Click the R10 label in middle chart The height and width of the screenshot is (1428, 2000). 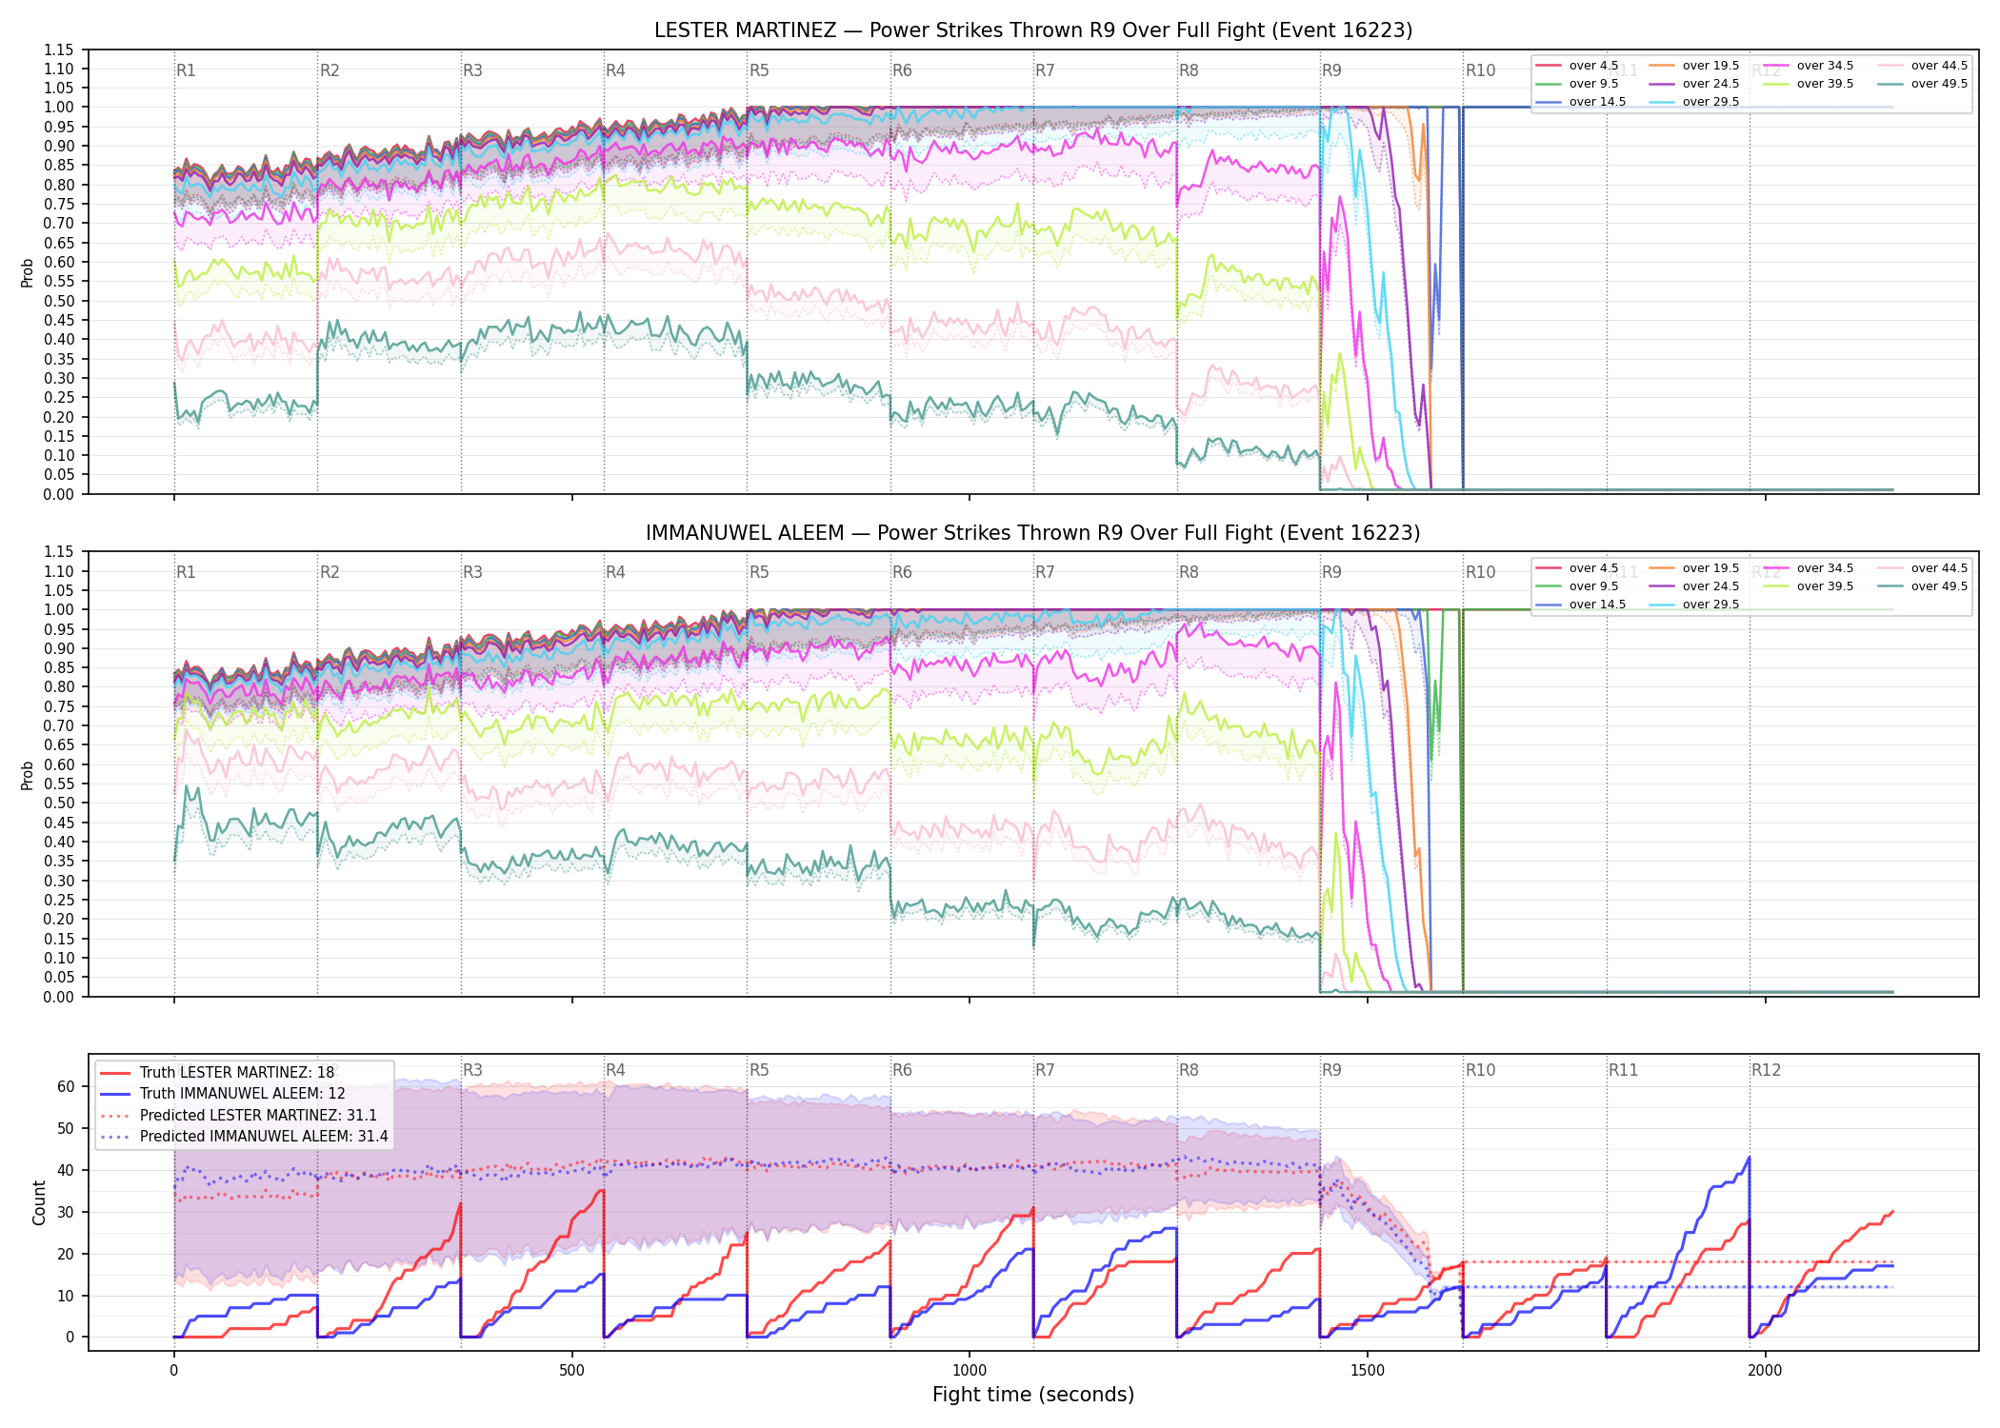tap(1480, 572)
